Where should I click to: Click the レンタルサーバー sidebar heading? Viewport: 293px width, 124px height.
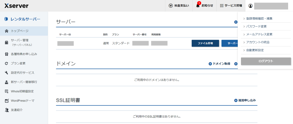[x=25, y=19]
